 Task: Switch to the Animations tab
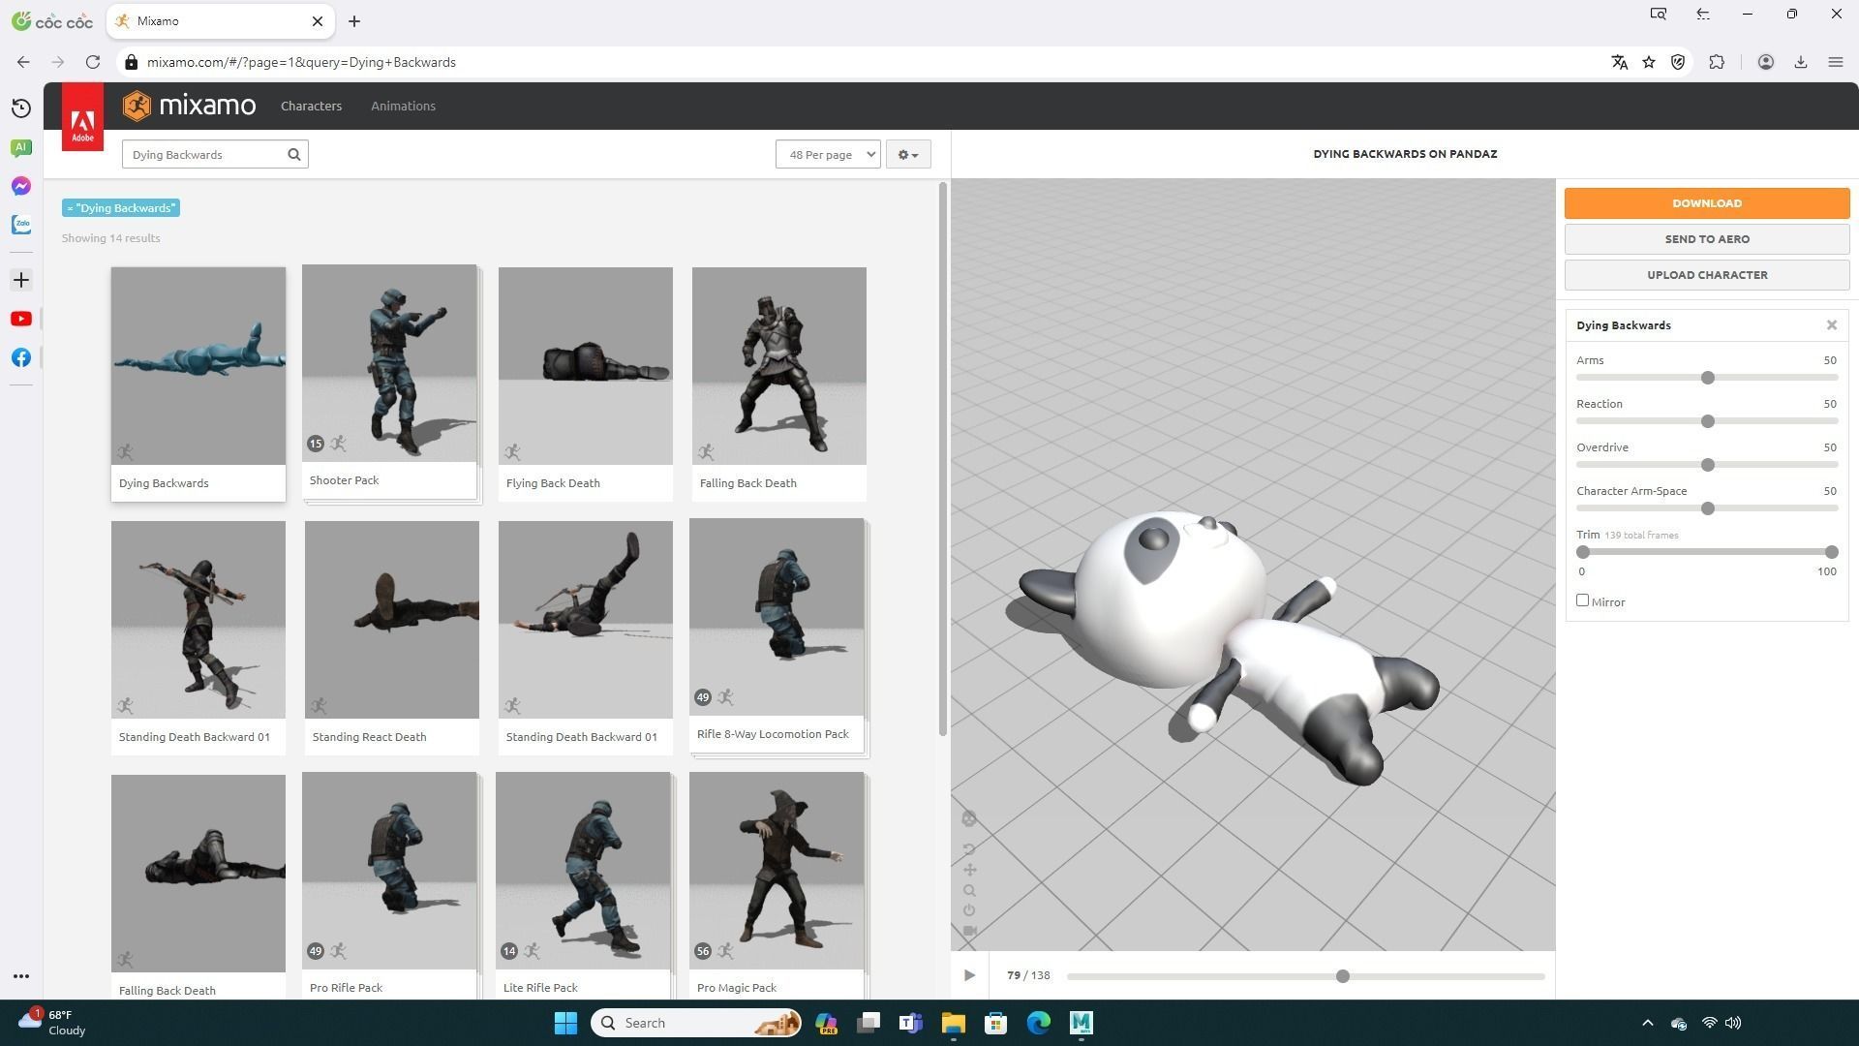tap(403, 106)
